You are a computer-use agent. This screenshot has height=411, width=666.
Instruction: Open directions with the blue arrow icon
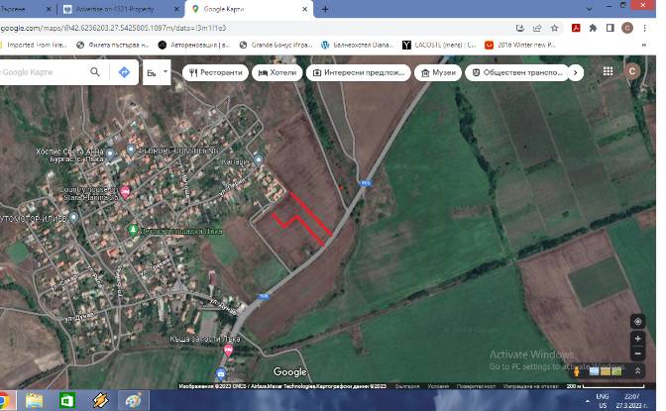point(124,72)
